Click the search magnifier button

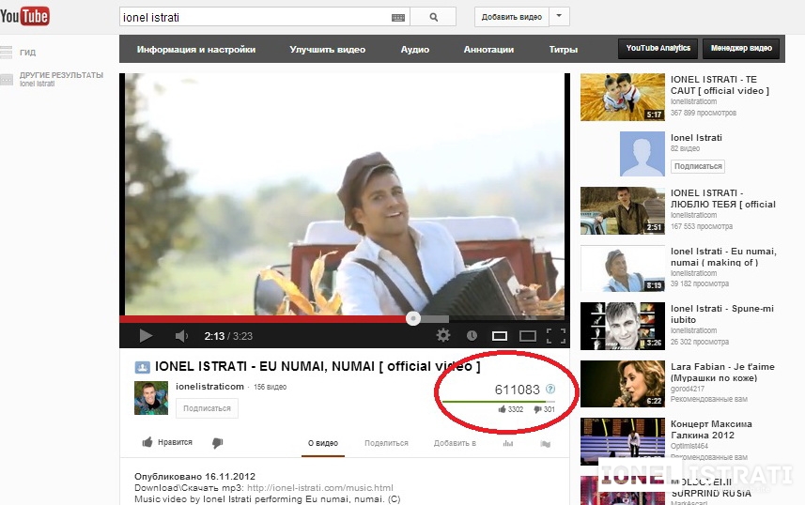[433, 17]
